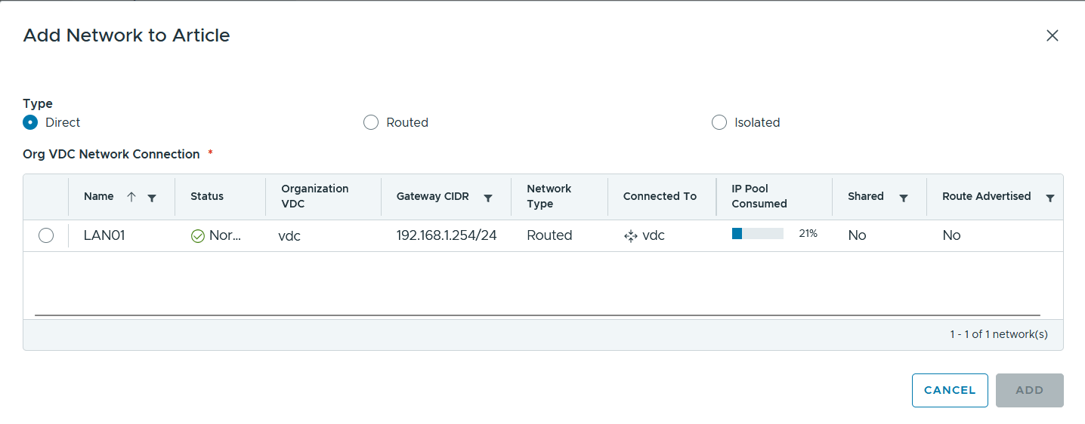Click the green Normal status icon
Viewport: 1085px width, 424px height.
click(198, 236)
